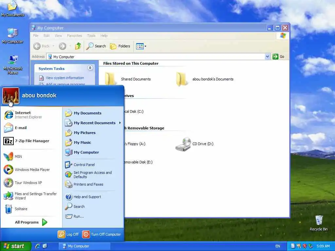Viewport: 335px width, 251px height.
Task: Click My Computer taskbar button
Action: (x=84, y=246)
